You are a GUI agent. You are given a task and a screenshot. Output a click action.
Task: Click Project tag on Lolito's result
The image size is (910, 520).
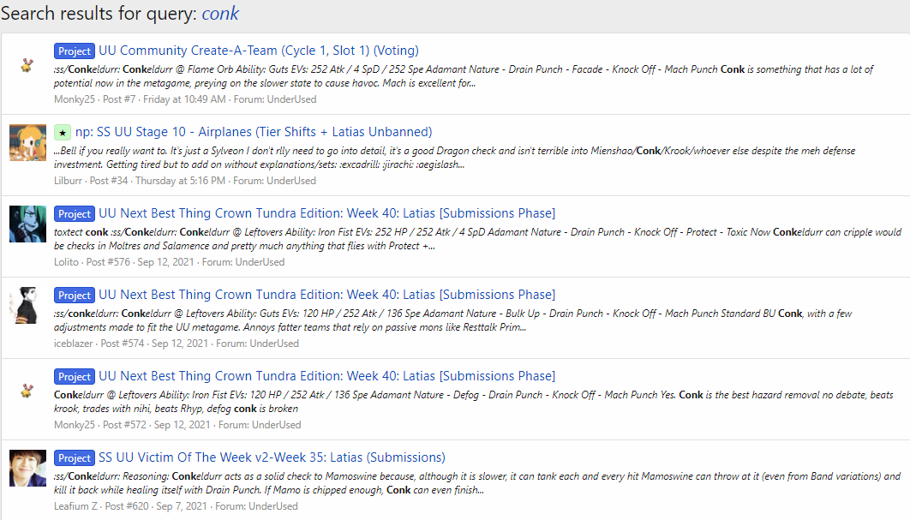point(75,213)
